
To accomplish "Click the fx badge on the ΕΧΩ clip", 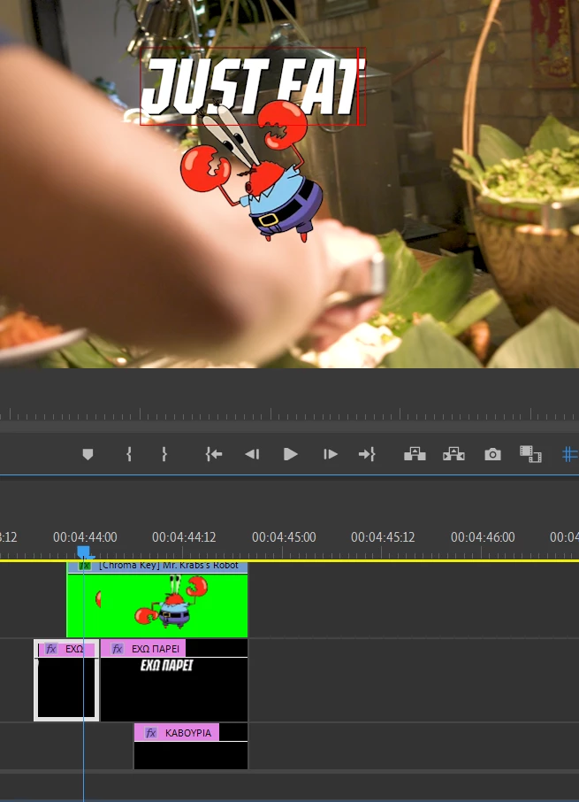I will [x=50, y=649].
